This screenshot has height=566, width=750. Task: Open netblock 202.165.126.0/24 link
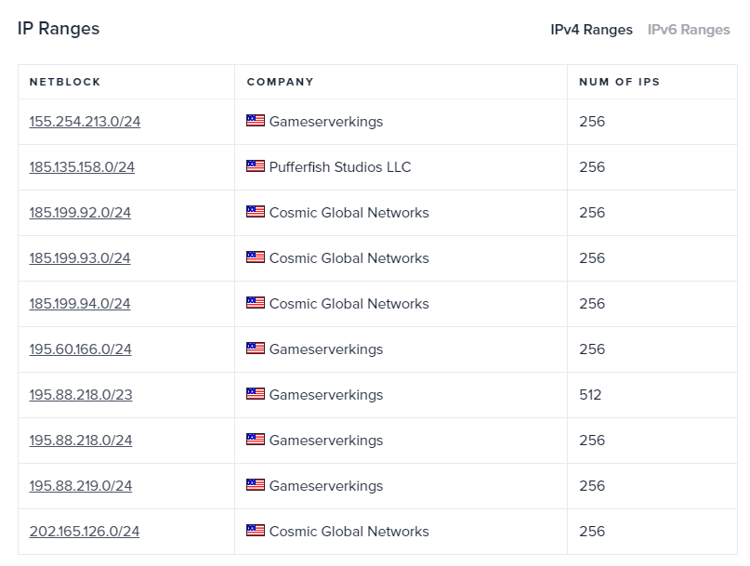(85, 532)
